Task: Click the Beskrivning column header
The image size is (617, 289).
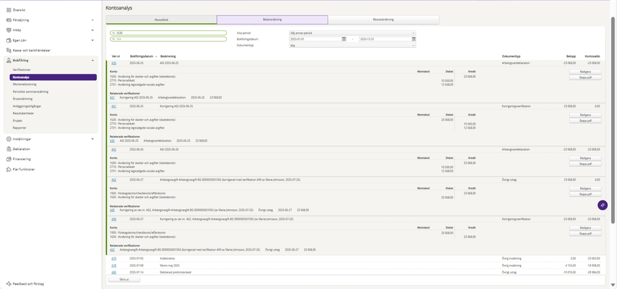Action: pyautogui.click(x=168, y=57)
